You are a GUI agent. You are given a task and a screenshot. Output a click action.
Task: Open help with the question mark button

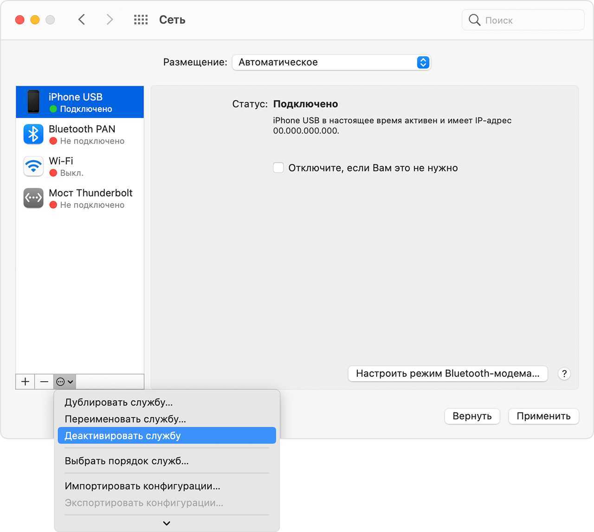564,374
